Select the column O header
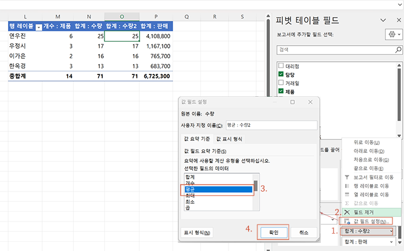 (x=122, y=17)
